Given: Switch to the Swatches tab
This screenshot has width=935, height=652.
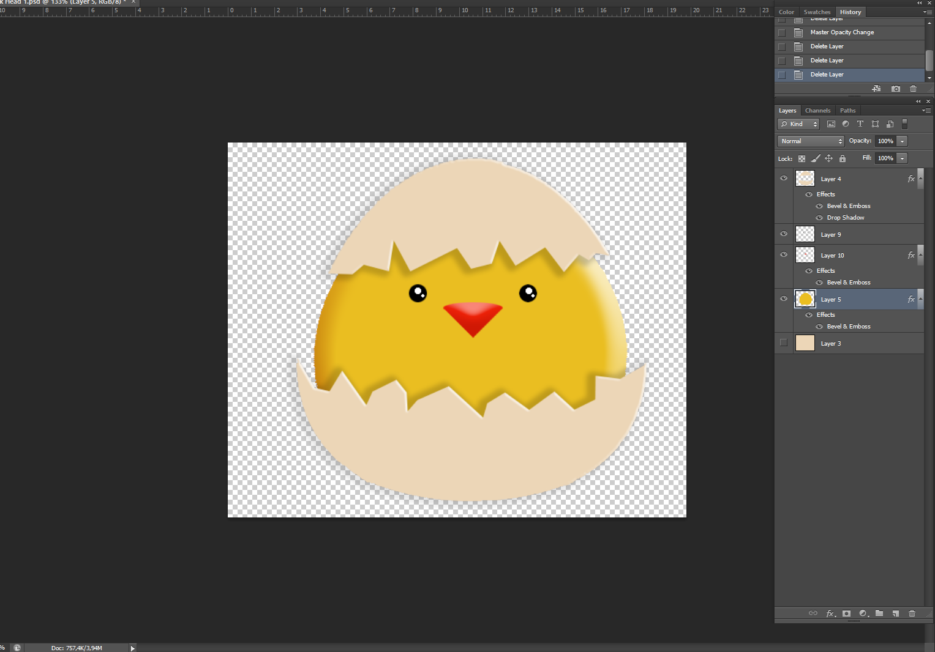Looking at the screenshot, I should [817, 12].
